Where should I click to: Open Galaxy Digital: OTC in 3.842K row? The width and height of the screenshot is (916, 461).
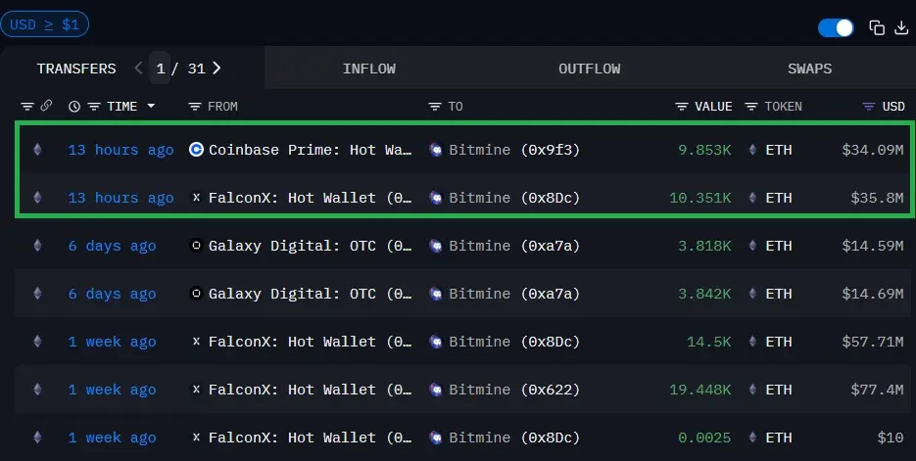coord(311,294)
